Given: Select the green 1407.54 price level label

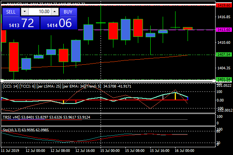Looking at the screenshot, I should point(223,55).
